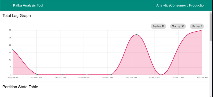The height and width of the screenshot is (97, 213).
Task: Click the zero-lag point at 10:53:01 AM
Action: (x=38, y=75)
